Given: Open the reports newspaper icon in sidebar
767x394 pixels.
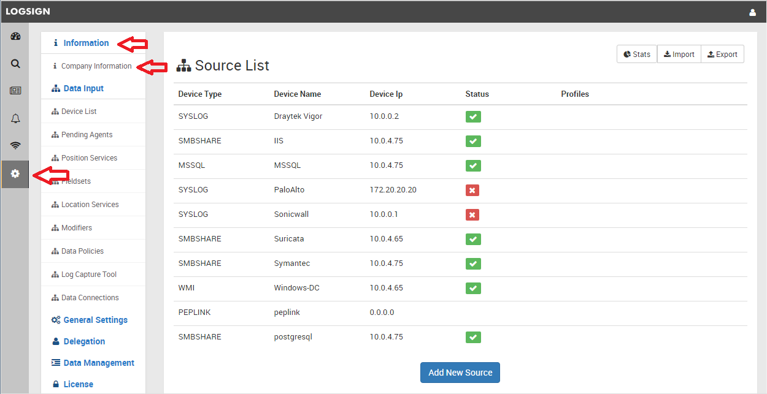Looking at the screenshot, I should pos(15,91).
